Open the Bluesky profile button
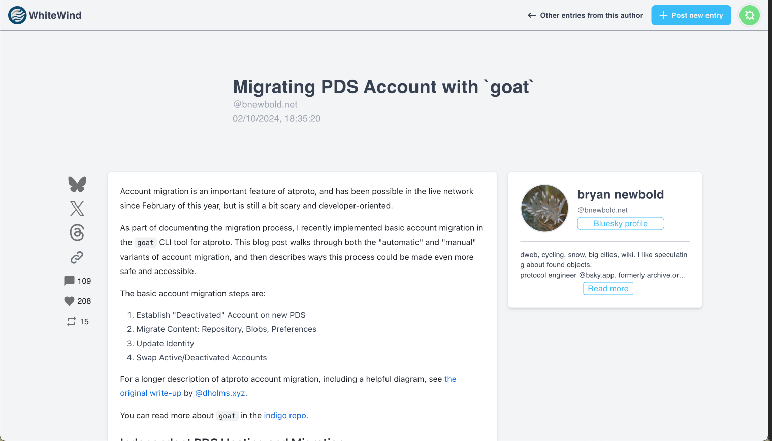This screenshot has width=772, height=441. point(620,224)
